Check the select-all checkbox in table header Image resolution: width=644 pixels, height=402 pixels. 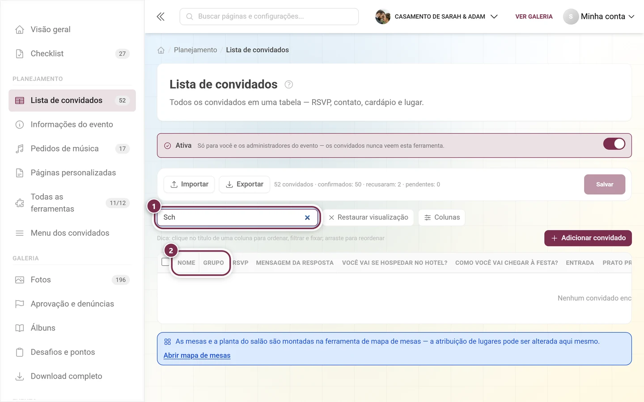[x=165, y=262]
